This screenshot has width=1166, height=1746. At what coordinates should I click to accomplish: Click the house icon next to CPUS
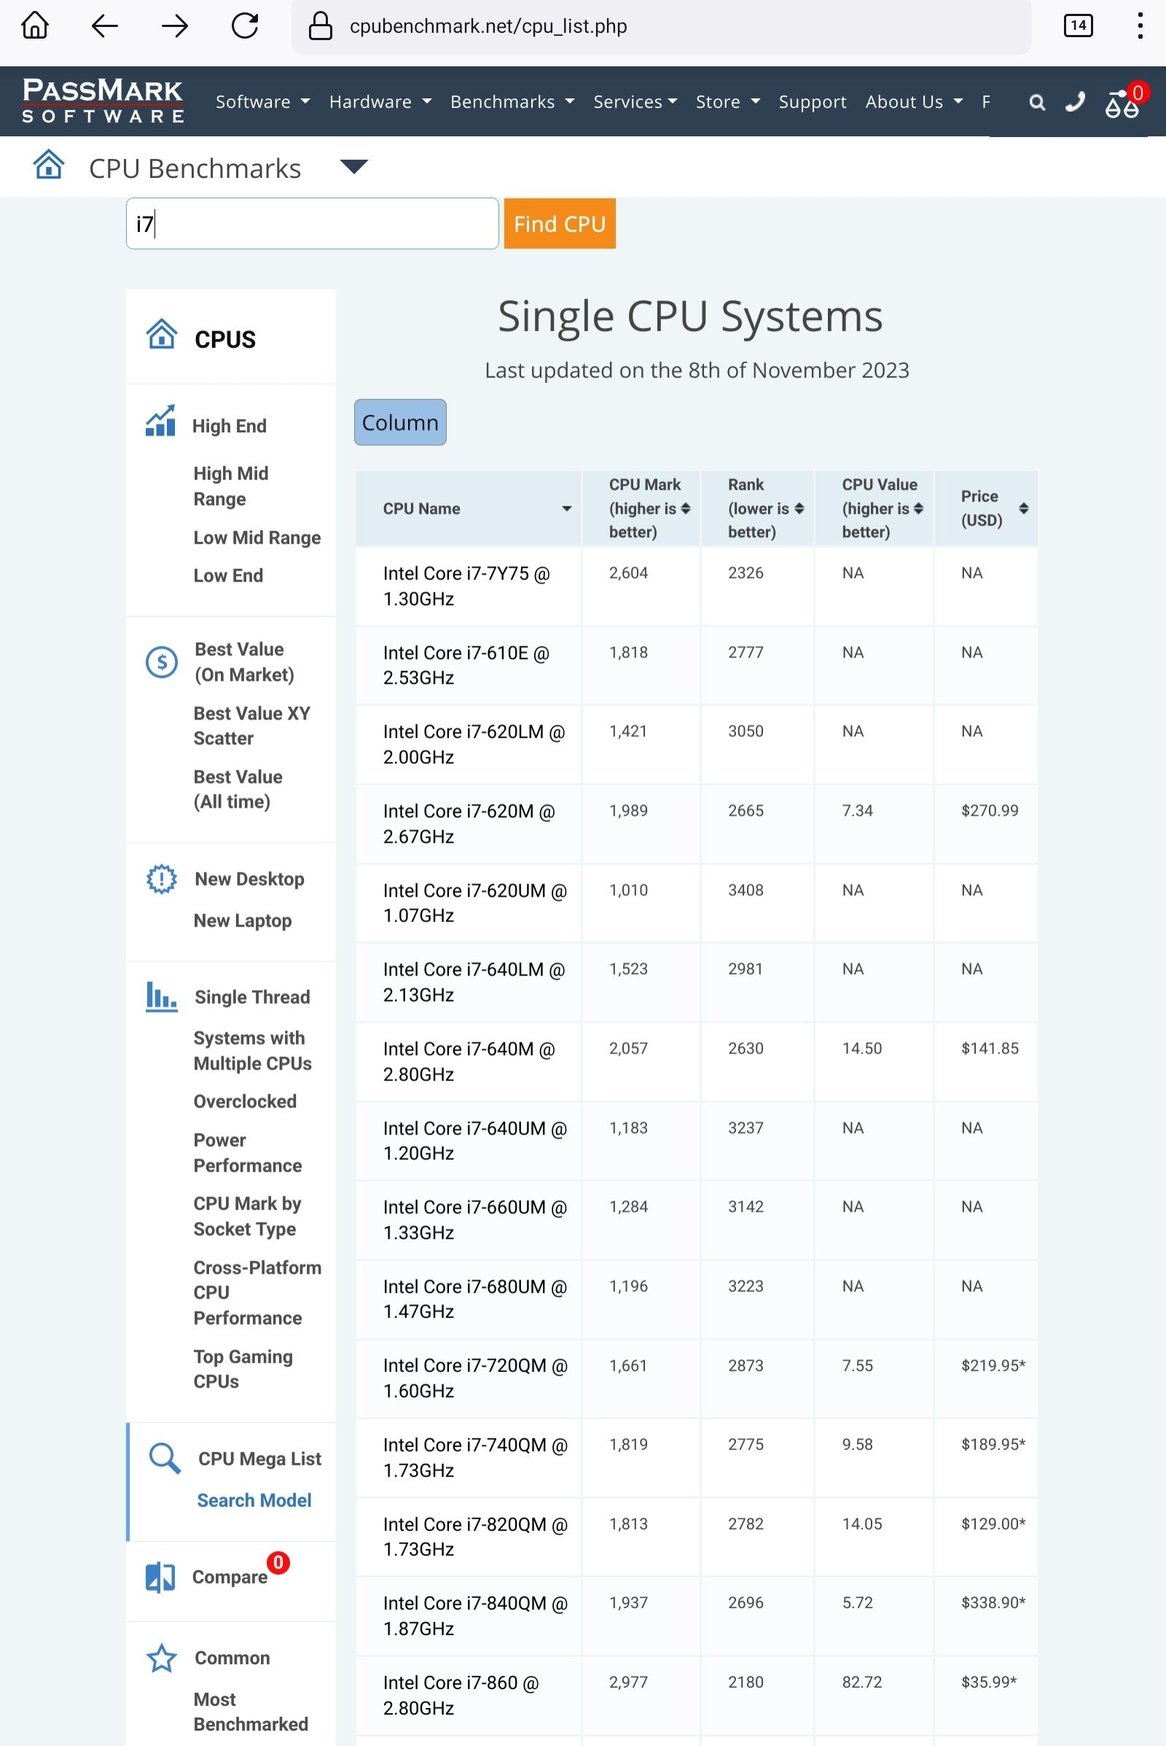pyautogui.click(x=161, y=334)
